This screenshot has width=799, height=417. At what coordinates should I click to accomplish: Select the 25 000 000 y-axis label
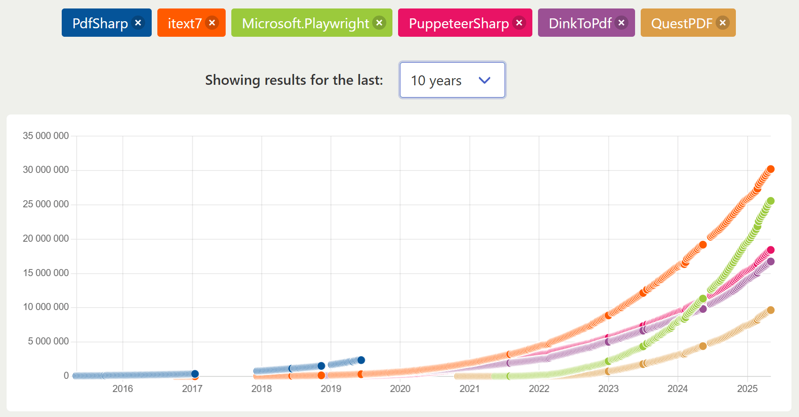[46, 204]
